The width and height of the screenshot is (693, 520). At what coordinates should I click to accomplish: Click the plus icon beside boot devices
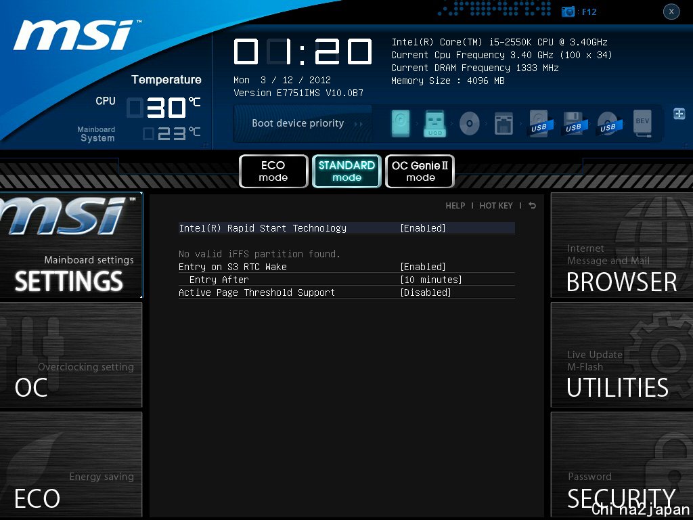click(679, 114)
